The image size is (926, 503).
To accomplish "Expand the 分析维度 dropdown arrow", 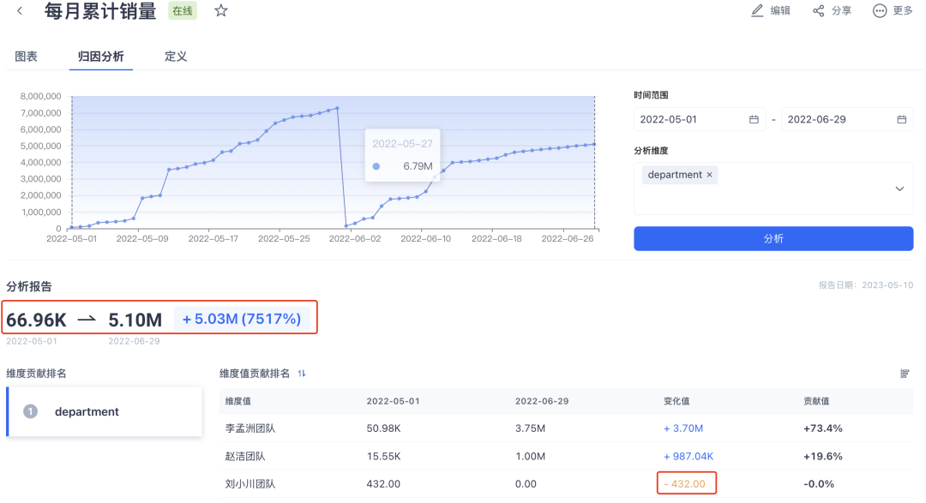I will coord(899,189).
